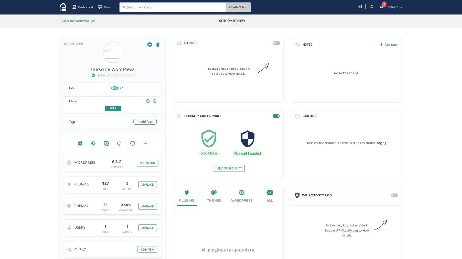Click the sync site data icon

(x=119, y=143)
